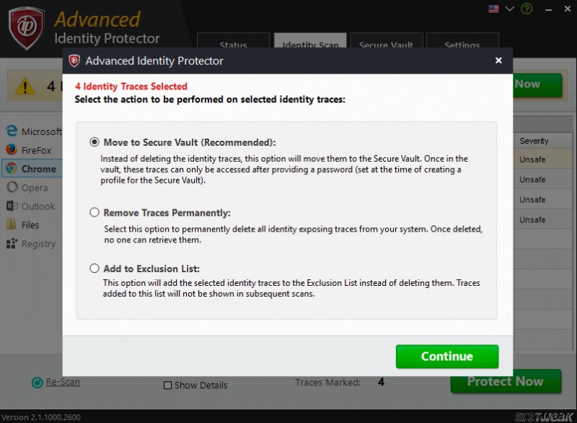Select the Opera icon in sidebar
The height and width of the screenshot is (423, 577).
[x=12, y=188]
